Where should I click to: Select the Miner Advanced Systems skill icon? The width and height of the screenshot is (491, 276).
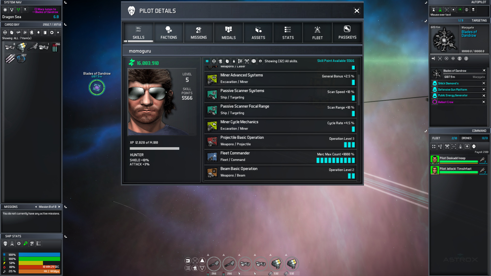(x=212, y=79)
